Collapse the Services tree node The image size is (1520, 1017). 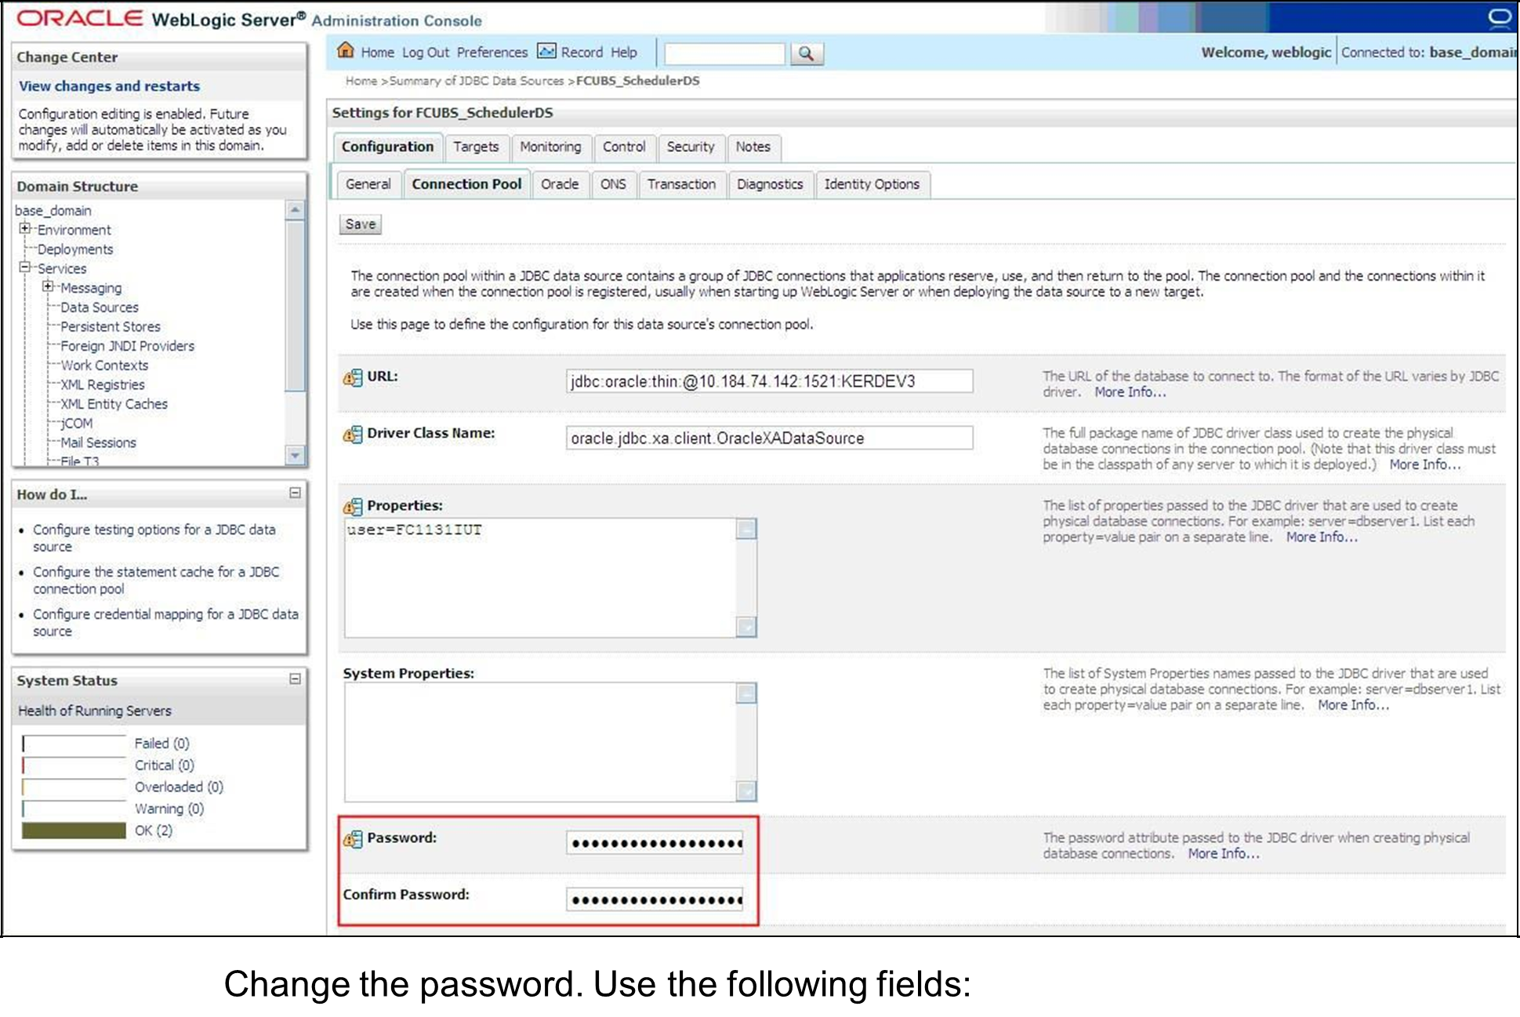coord(25,267)
